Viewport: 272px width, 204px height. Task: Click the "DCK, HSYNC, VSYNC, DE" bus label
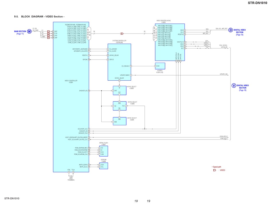223,46
